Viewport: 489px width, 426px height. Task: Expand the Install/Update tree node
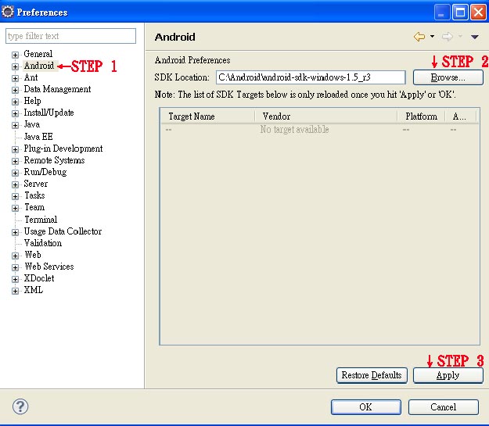click(x=15, y=113)
